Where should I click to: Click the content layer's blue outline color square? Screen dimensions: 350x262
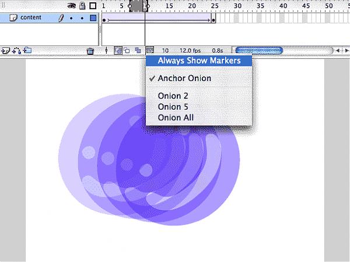[x=93, y=18]
